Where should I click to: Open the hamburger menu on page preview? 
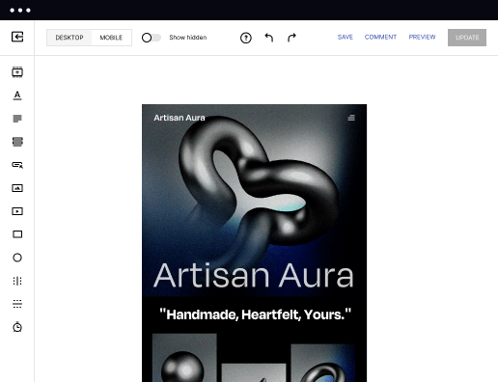pos(351,118)
